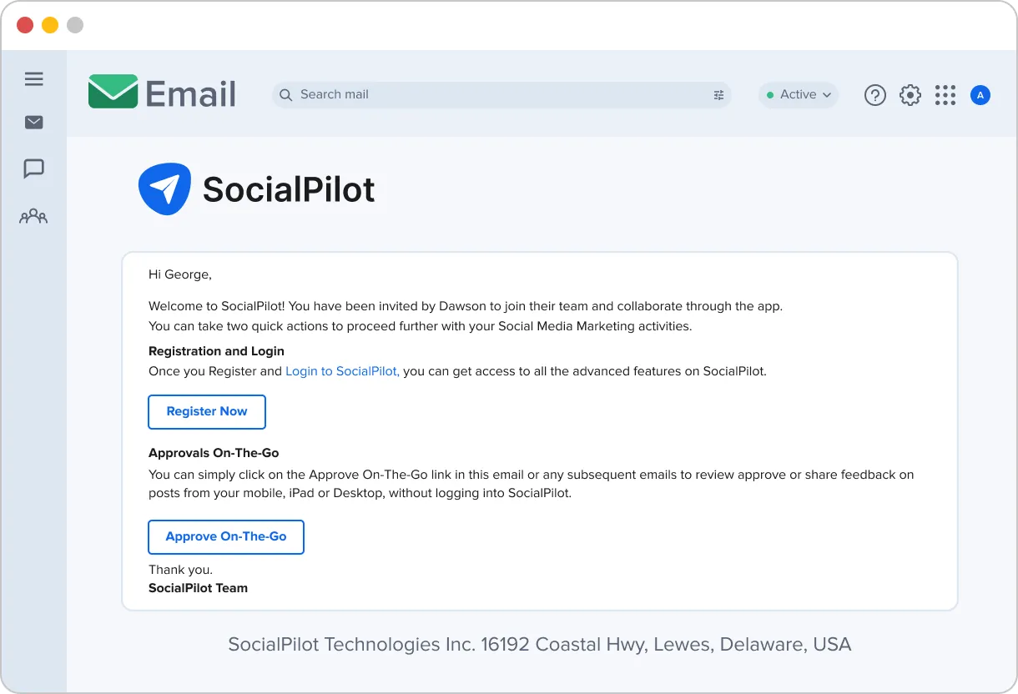The height and width of the screenshot is (694, 1018).
Task: Click the large SocialPilot title text
Action: click(x=289, y=189)
